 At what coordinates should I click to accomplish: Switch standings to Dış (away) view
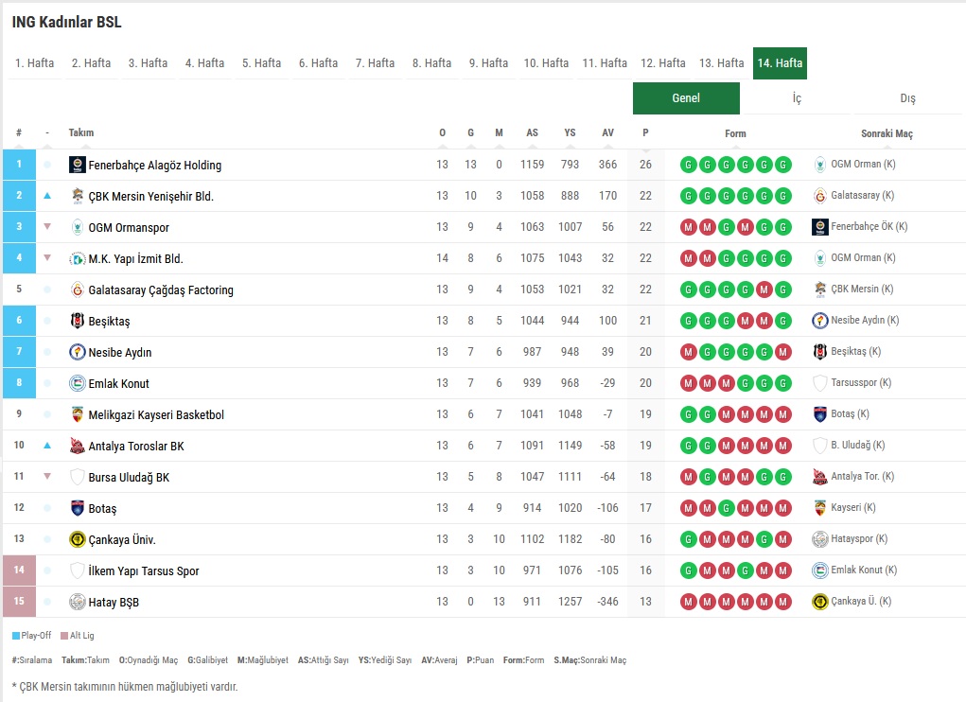(x=907, y=97)
